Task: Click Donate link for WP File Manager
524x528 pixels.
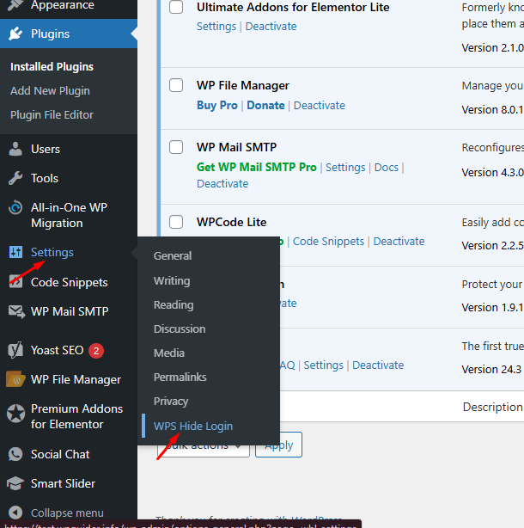Action: click(x=265, y=105)
